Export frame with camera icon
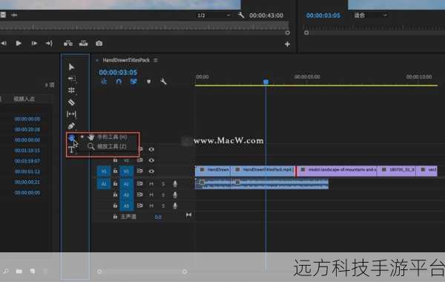The width and height of the screenshot is (445, 282). (x=99, y=43)
